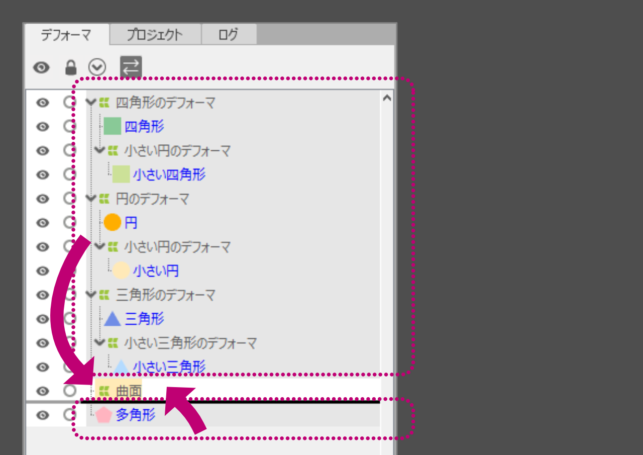Click the 円のデフォーマ warp deformer icon
This screenshot has width=643, height=455.
coord(104,199)
